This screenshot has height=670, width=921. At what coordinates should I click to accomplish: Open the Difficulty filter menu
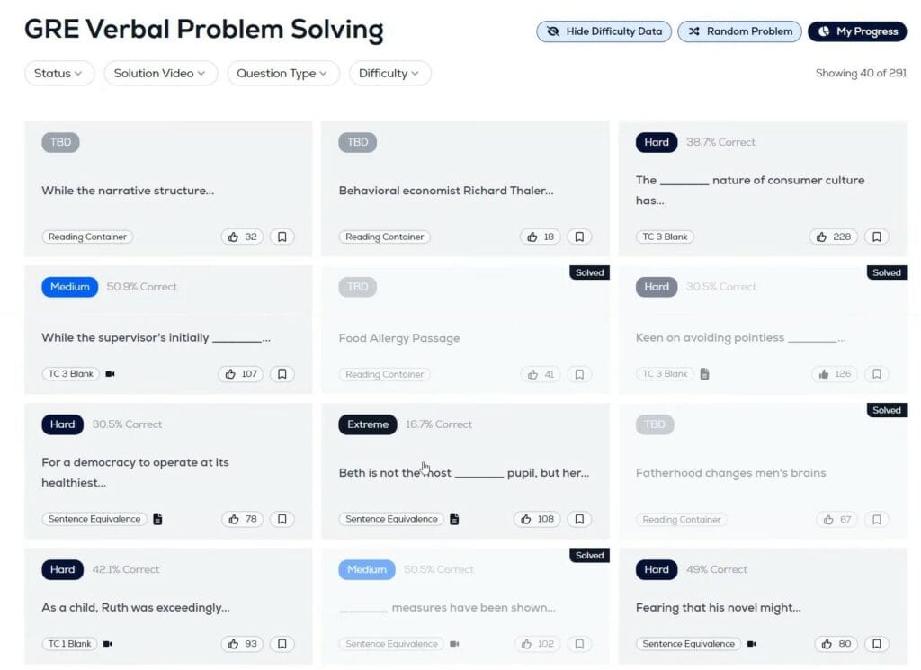[389, 74]
